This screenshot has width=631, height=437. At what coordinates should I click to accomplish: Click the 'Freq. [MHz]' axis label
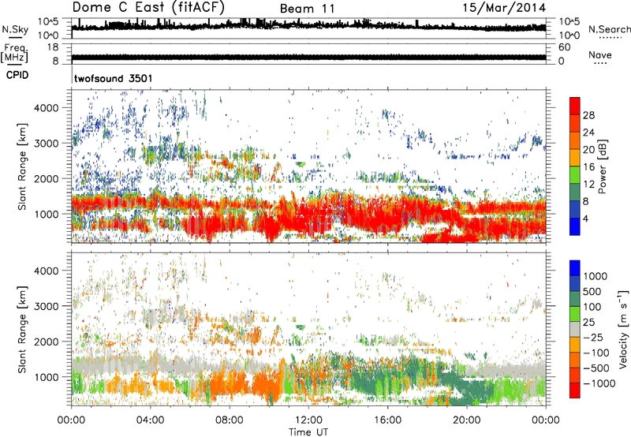coord(14,53)
